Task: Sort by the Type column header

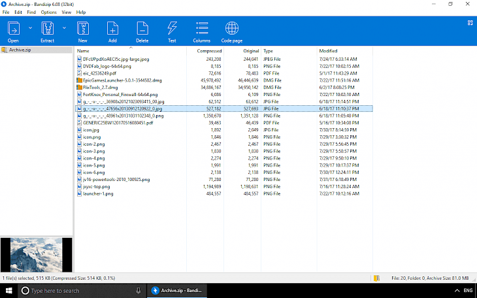Action: [x=268, y=51]
